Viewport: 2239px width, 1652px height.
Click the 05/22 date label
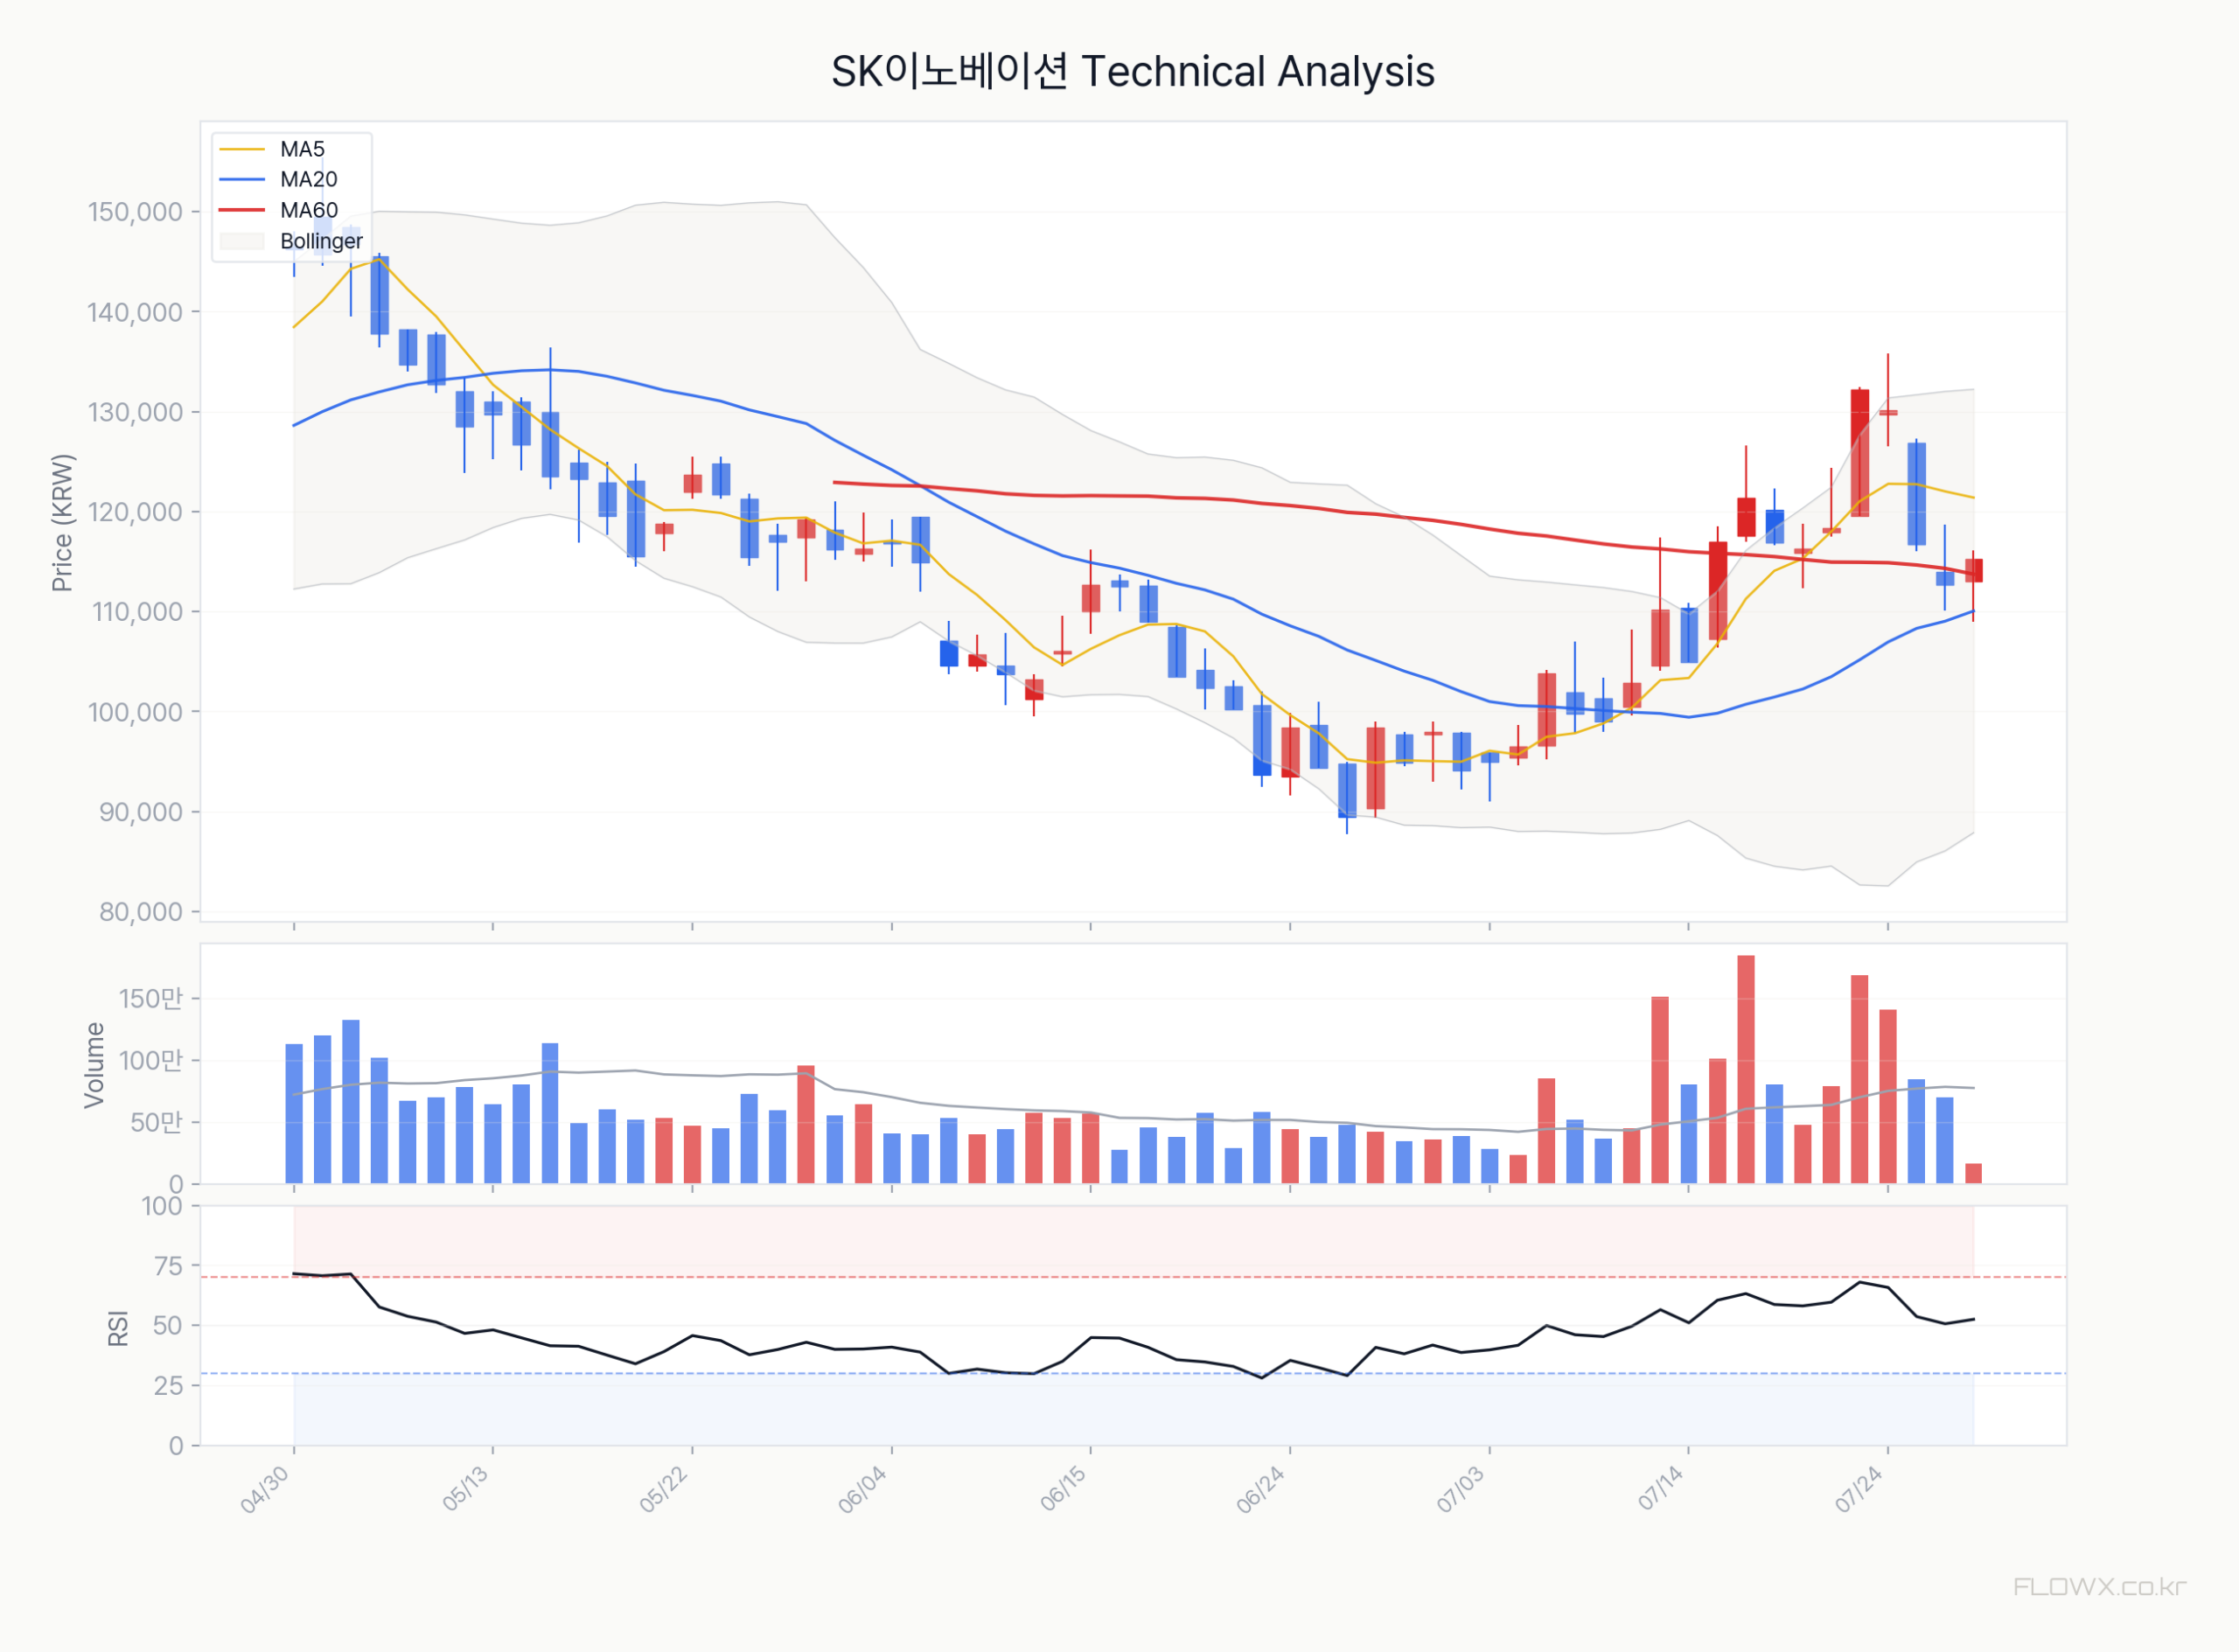pyautogui.click(x=664, y=1489)
